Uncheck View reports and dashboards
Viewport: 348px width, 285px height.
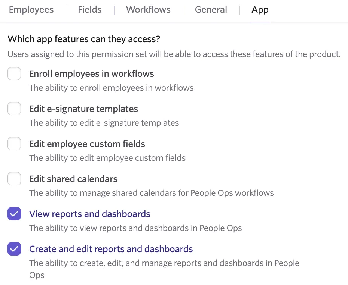[14, 214]
